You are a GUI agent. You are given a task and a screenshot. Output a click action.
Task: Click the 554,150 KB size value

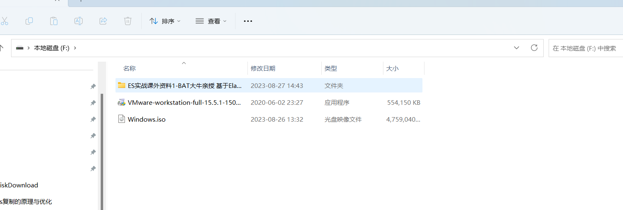404,102
